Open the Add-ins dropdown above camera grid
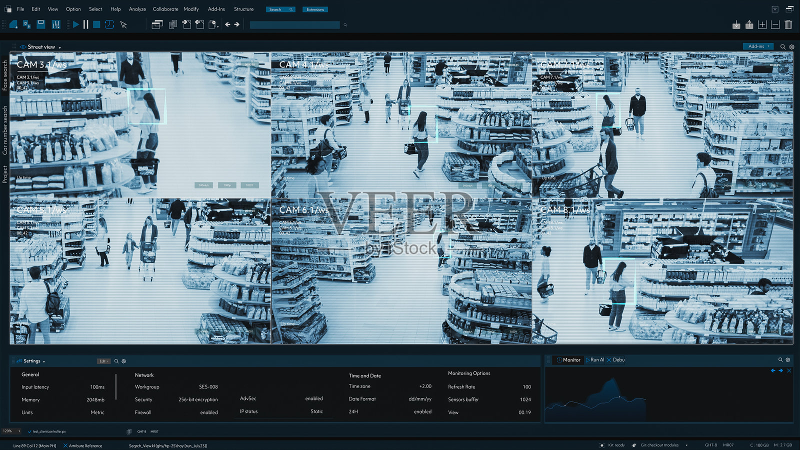Image resolution: width=800 pixels, height=450 pixels. [758, 46]
